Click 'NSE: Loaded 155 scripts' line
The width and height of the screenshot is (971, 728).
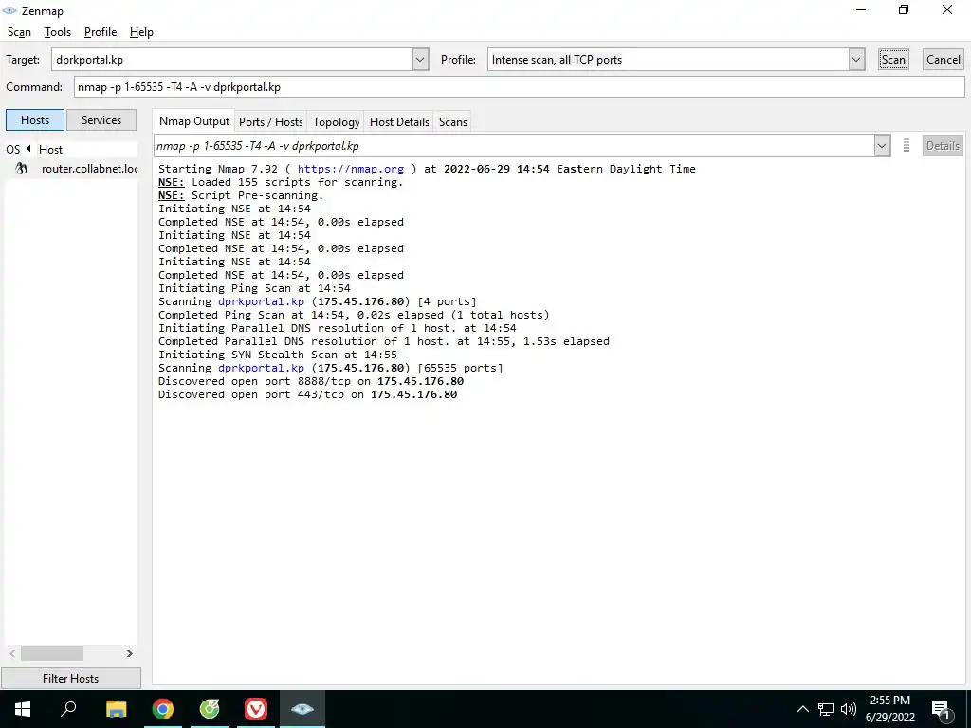pos(281,182)
